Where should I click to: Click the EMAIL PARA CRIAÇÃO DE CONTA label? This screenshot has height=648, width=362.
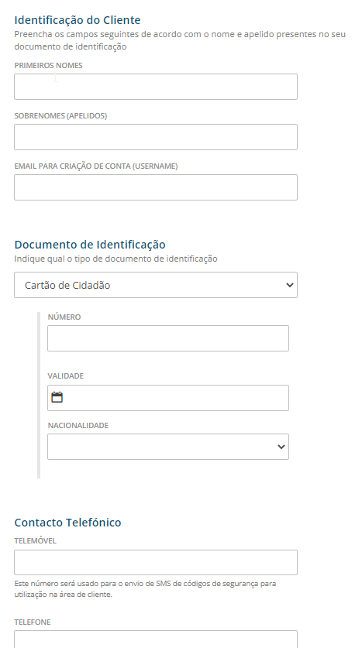click(96, 166)
